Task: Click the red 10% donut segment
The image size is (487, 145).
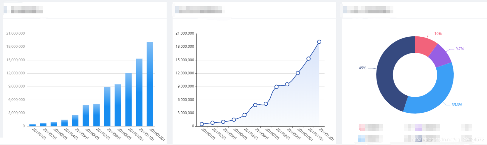Action: pos(424,45)
